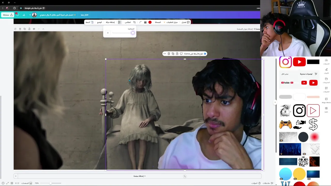Open the grid view icon in bottom bar
The height and width of the screenshot is (186, 331).
pyautogui.click(x=12, y=183)
